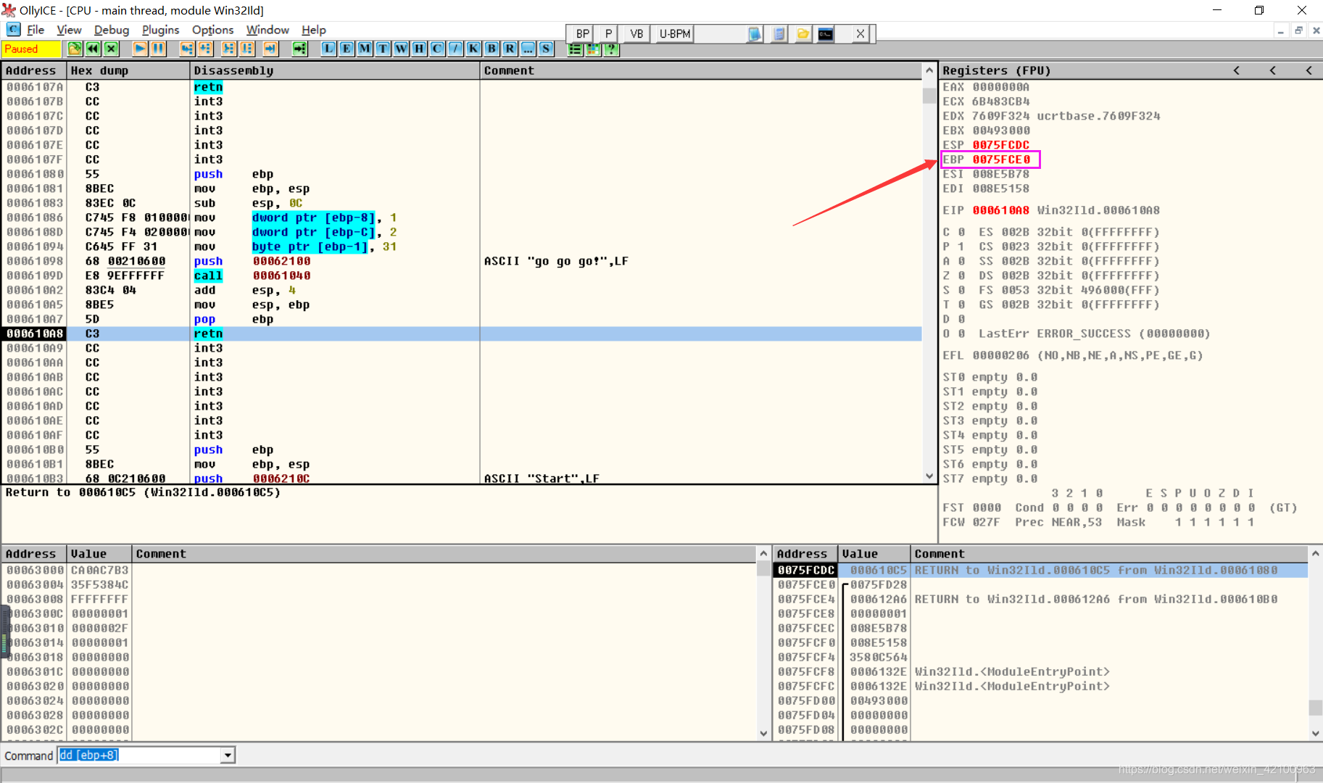Click the Execute till return icon
Screen dimensions: 1323x783
click(x=270, y=49)
